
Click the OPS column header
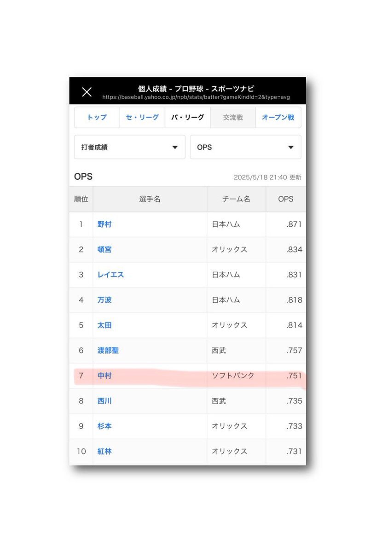(x=285, y=199)
